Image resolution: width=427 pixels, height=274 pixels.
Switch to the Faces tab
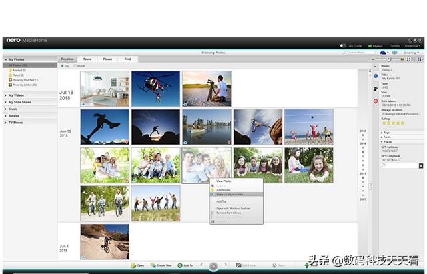tap(87, 59)
